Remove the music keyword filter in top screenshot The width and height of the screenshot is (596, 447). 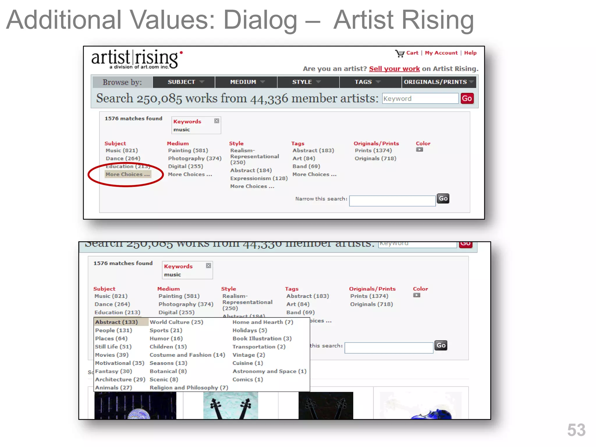coord(217,121)
